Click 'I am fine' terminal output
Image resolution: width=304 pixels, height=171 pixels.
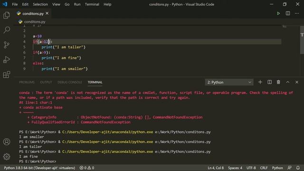pyautogui.click(x=28, y=156)
